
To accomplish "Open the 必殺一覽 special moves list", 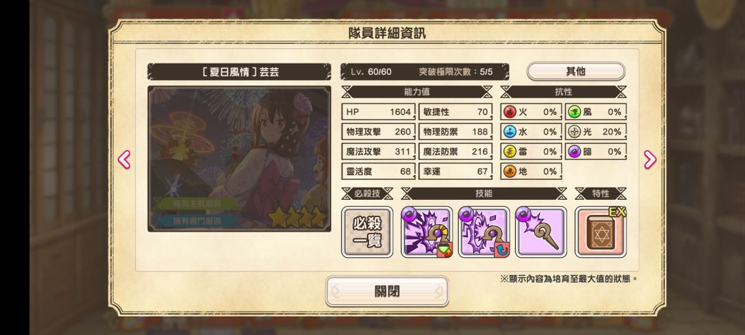I will point(367,232).
